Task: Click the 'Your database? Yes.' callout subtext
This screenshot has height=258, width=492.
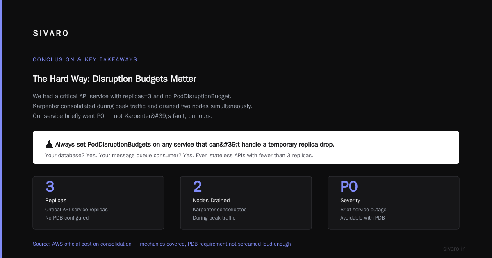Action: coord(179,156)
